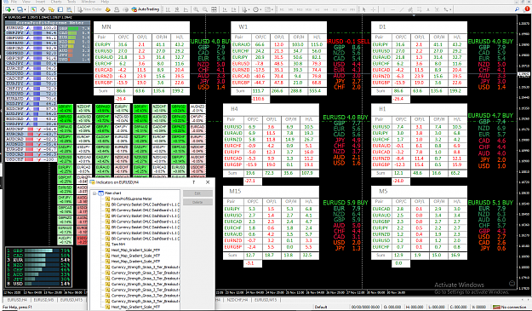Select ForexProfitSupreme Meter in the indicator list
This screenshot has height=311, width=532.
(131, 199)
